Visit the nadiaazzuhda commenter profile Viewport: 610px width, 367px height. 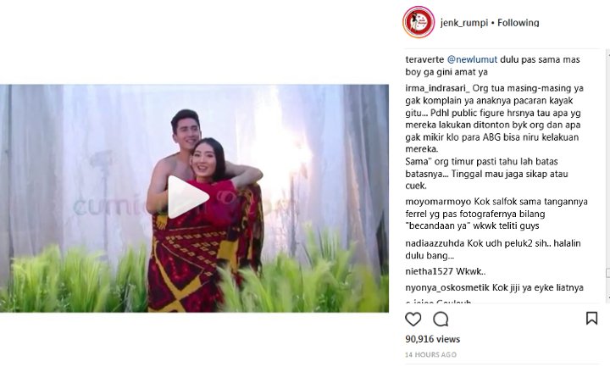coord(435,243)
